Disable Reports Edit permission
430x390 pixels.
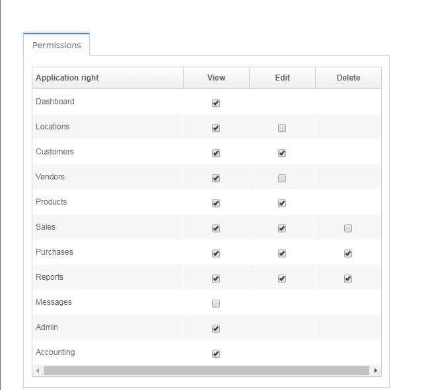282,278
